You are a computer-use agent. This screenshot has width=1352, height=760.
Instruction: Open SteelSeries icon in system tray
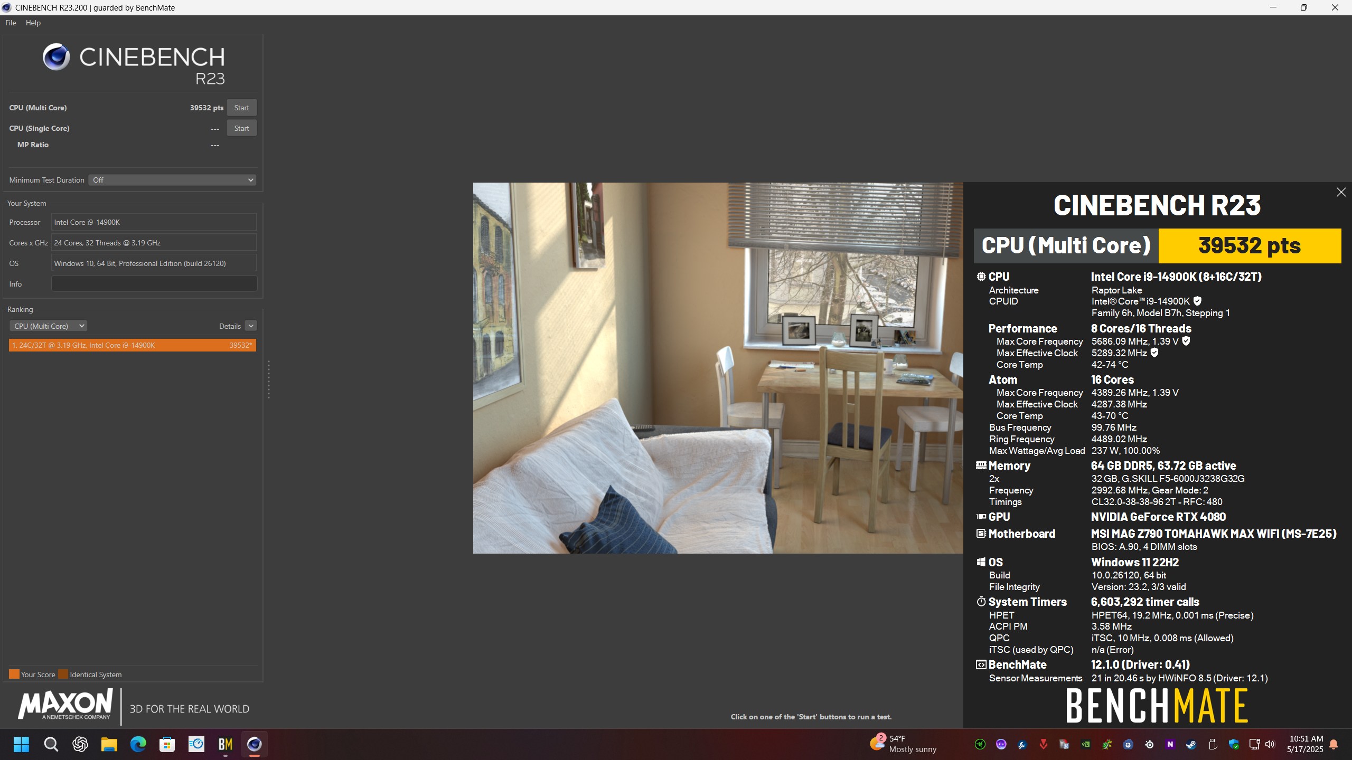[1149, 744]
